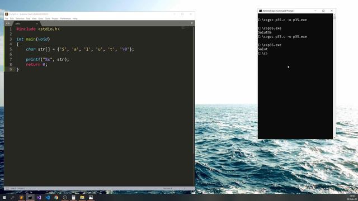Open the File menu in Sublime Text
The height and width of the screenshot is (201, 358).
tap(7, 18)
